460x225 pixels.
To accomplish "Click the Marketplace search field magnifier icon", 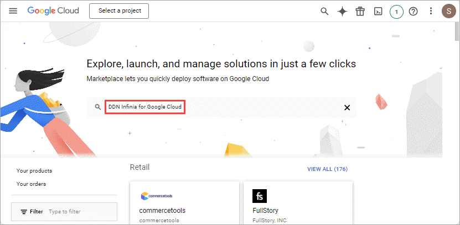I will [97, 107].
